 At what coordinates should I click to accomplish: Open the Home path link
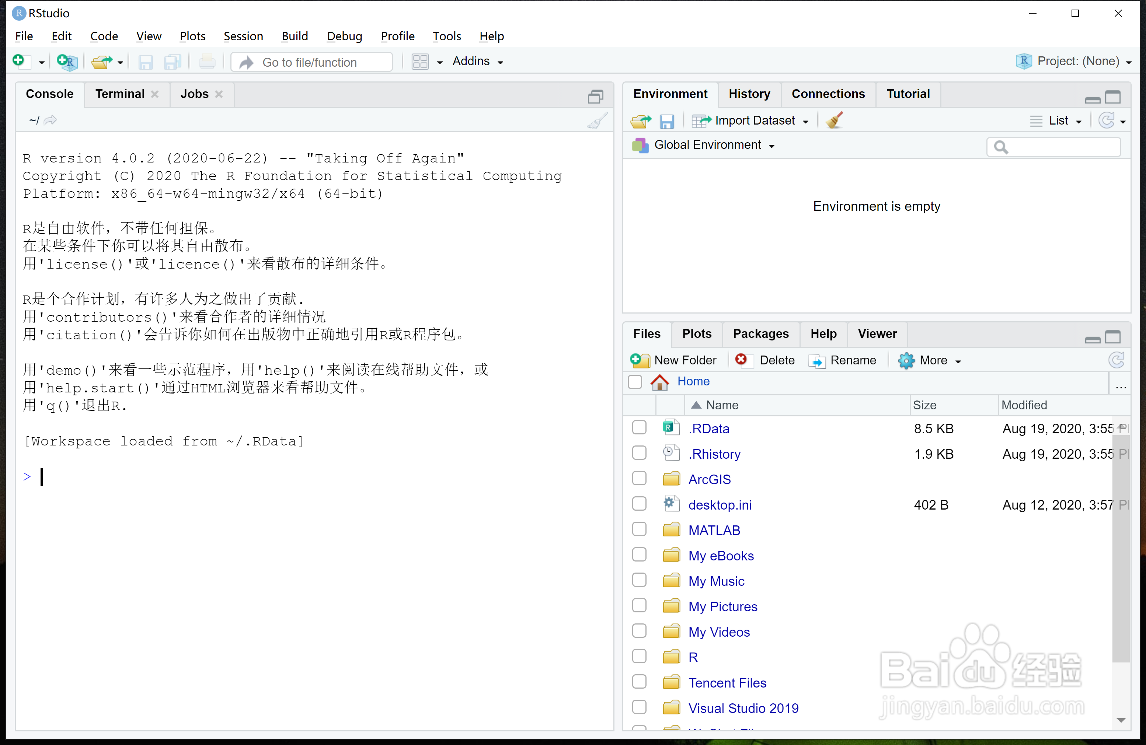coord(693,382)
